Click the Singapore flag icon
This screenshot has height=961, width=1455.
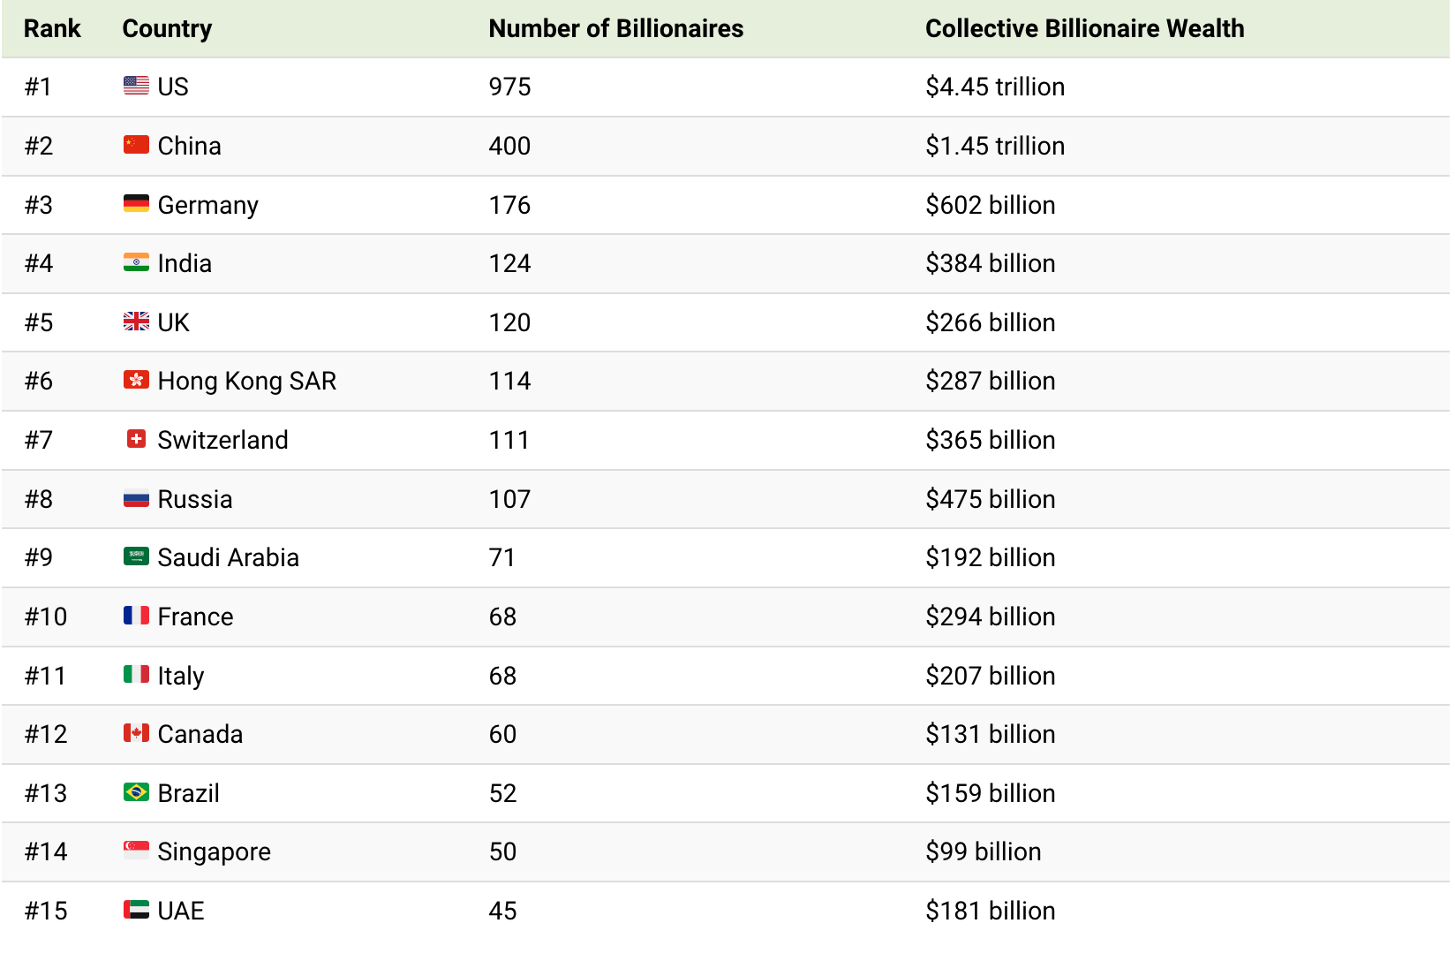[136, 851]
